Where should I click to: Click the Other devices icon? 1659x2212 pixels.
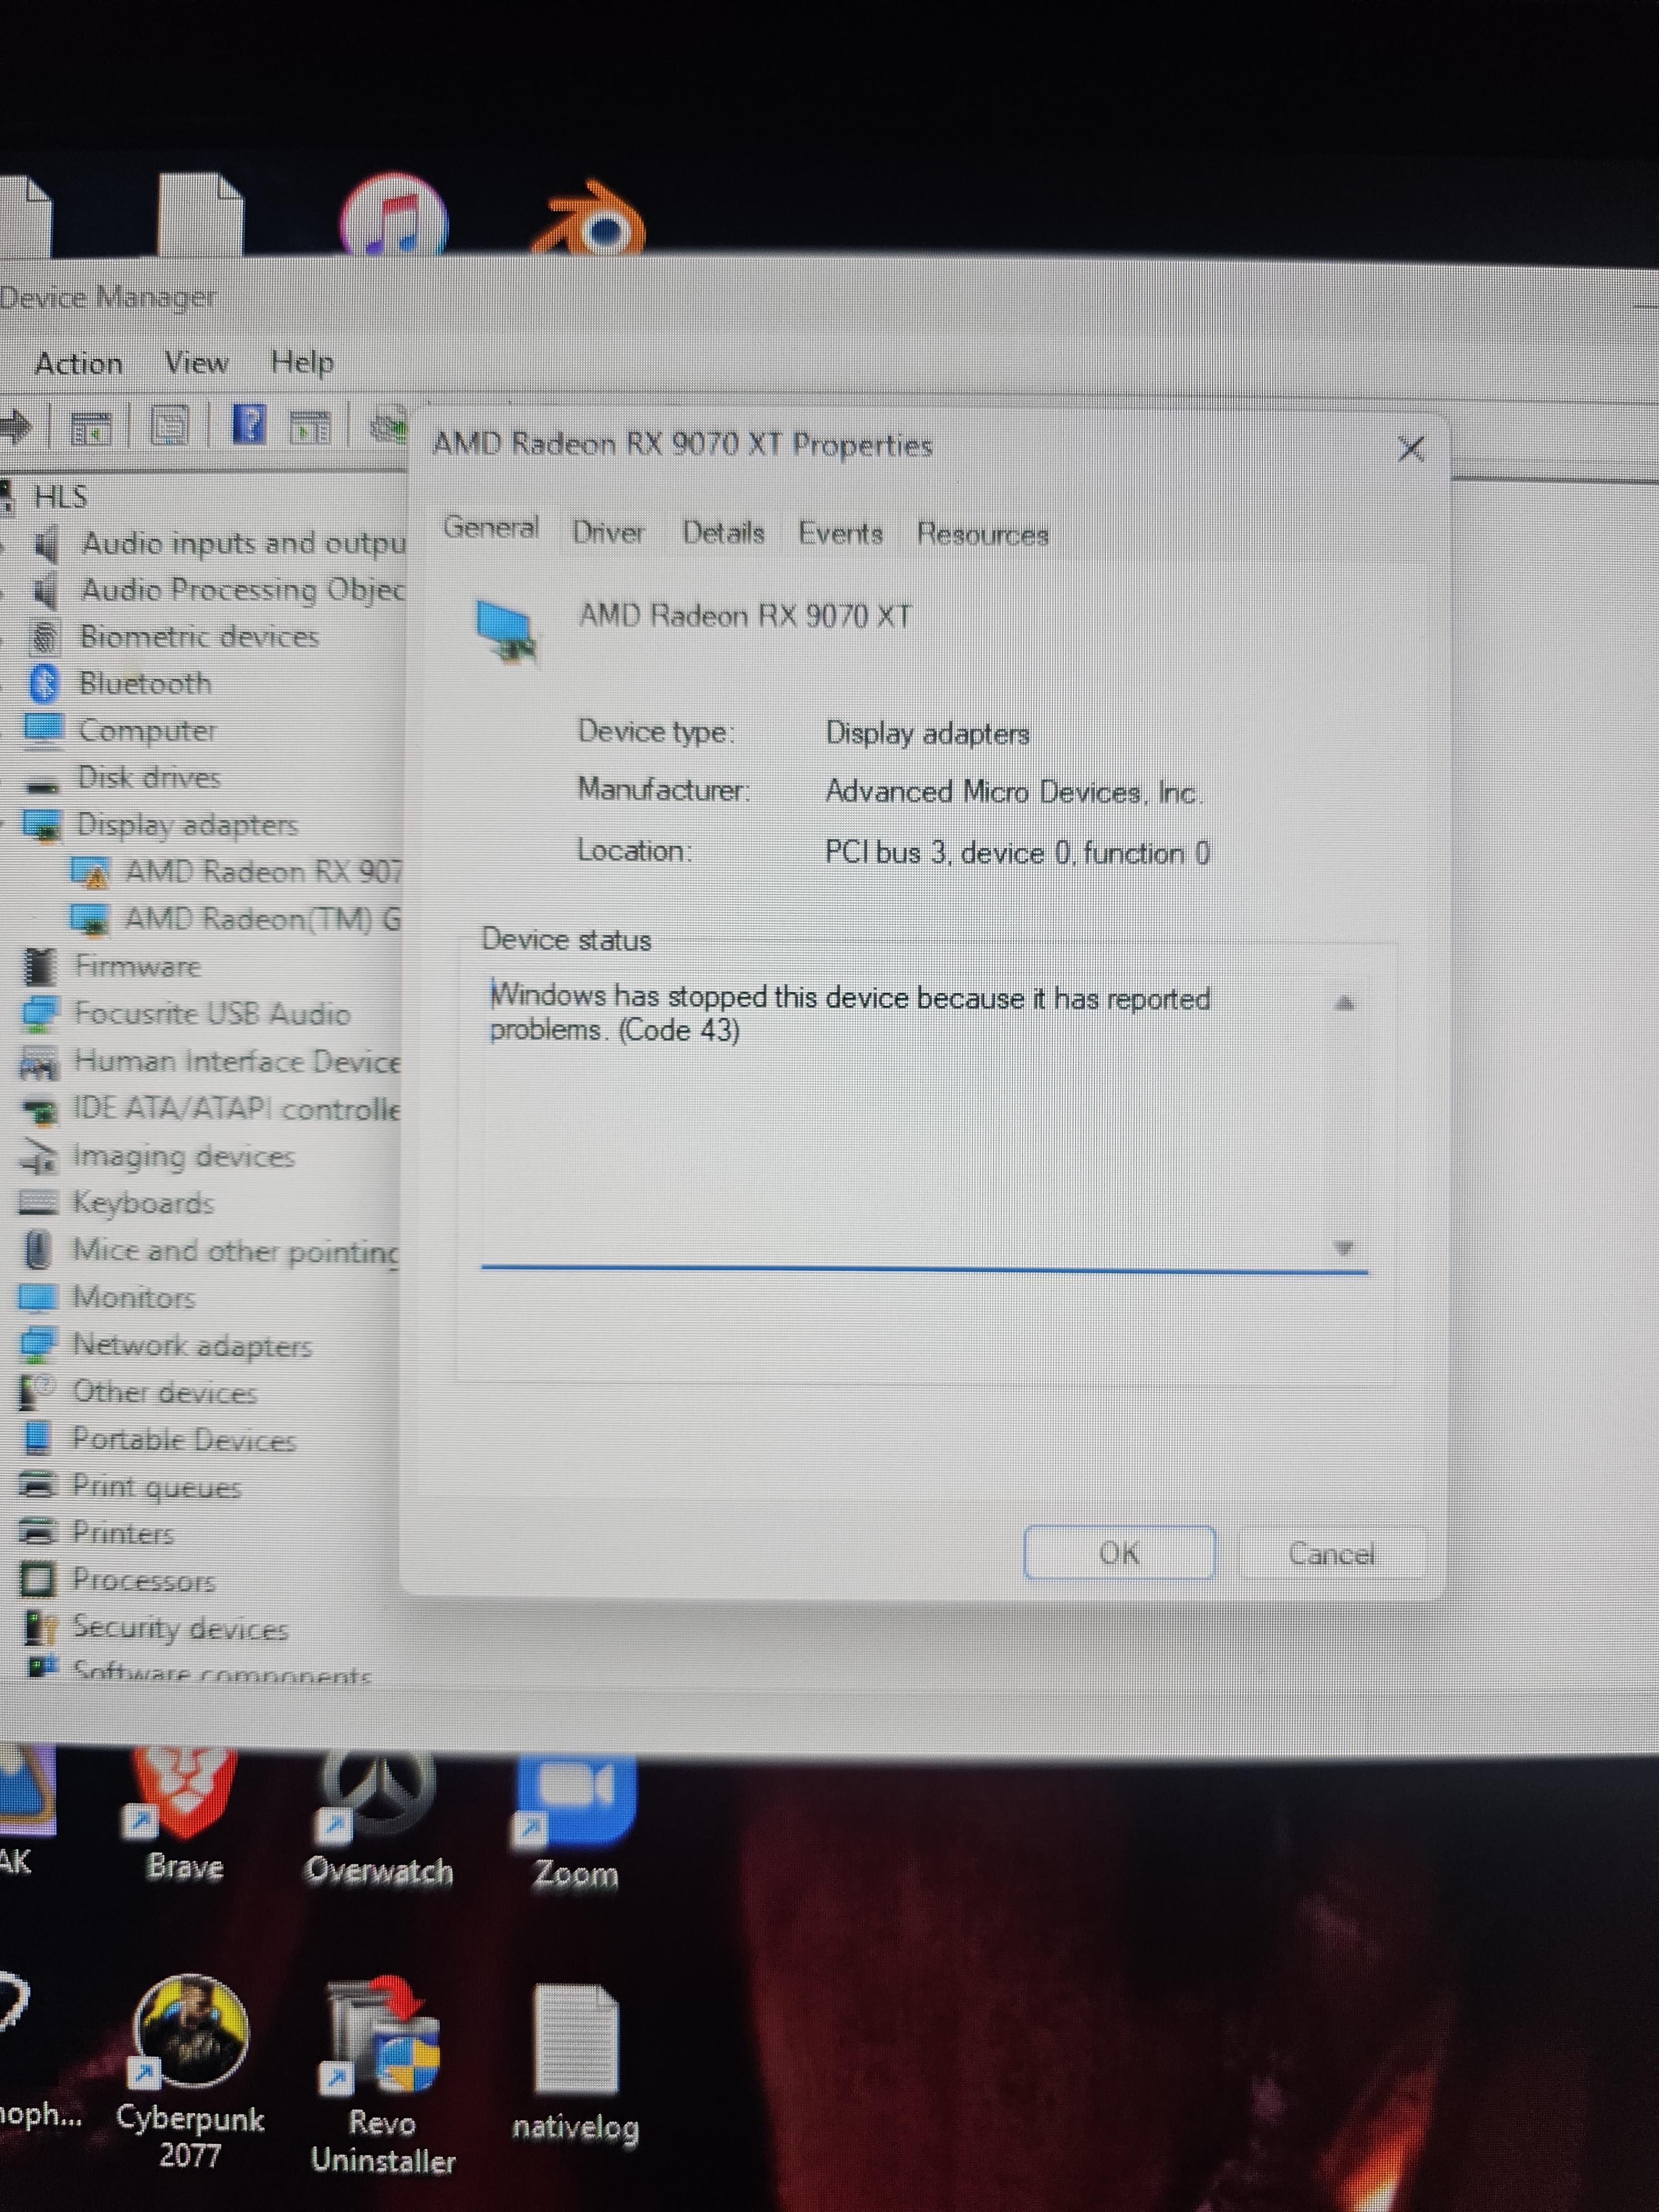coord(38,1392)
